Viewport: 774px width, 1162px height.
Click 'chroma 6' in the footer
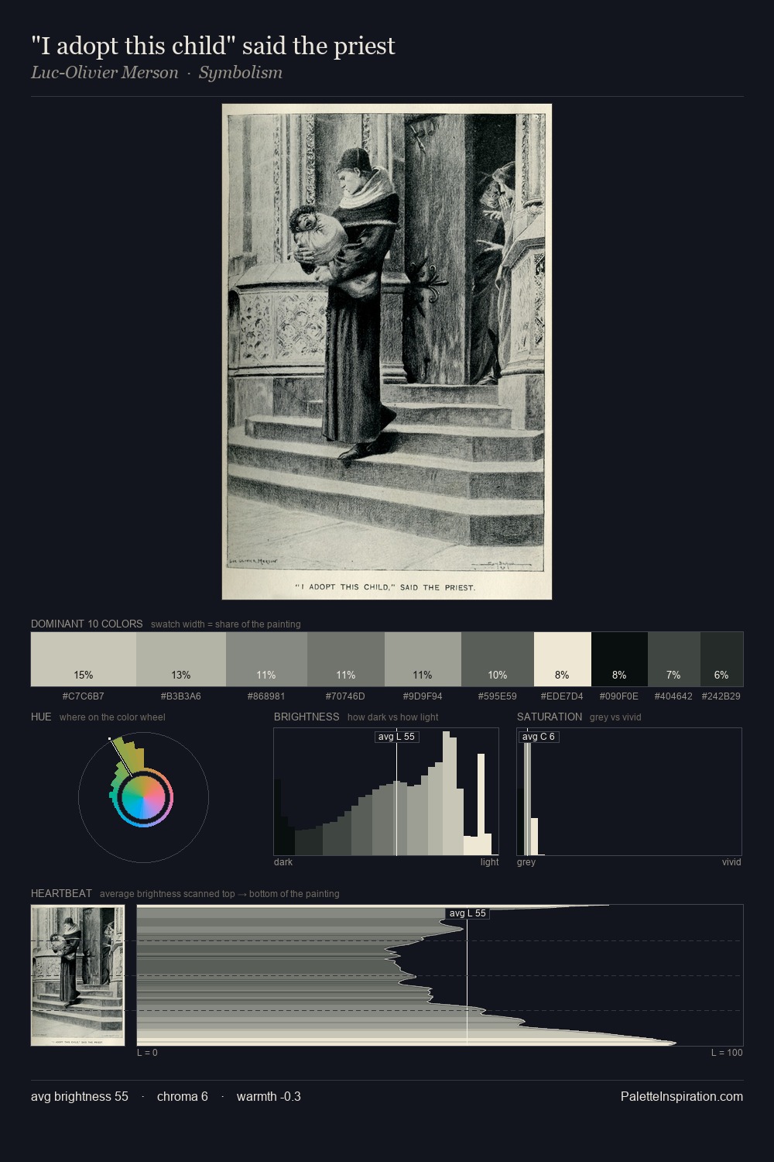[183, 1096]
